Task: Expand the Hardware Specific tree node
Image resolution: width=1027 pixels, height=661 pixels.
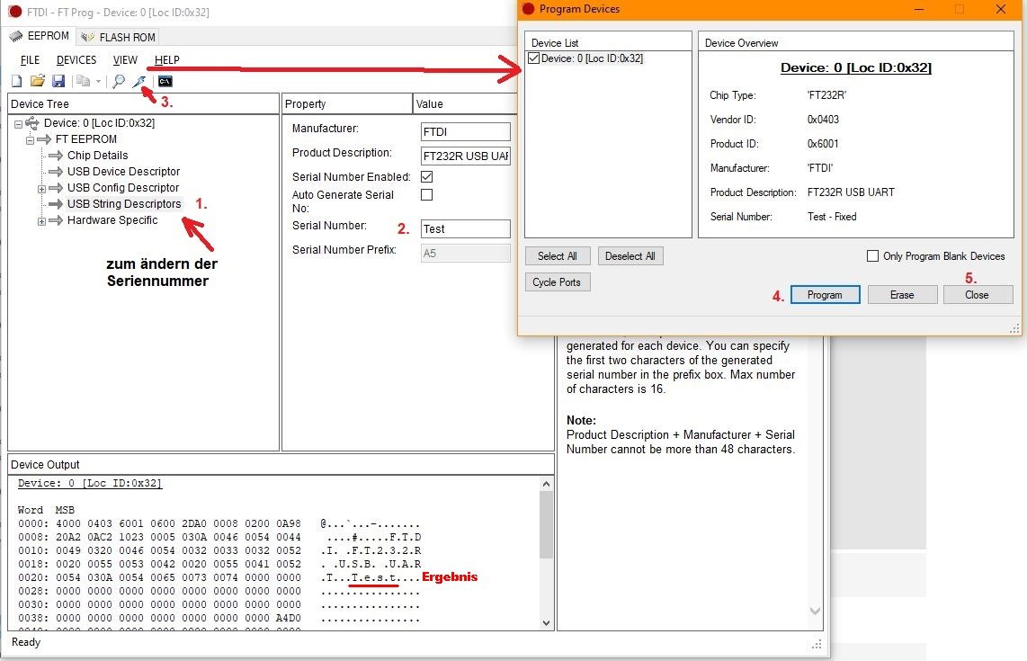Action: pyautogui.click(x=41, y=220)
